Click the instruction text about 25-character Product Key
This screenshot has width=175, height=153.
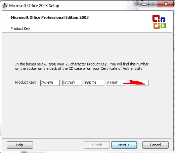pyautogui.click(x=82, y=66)
